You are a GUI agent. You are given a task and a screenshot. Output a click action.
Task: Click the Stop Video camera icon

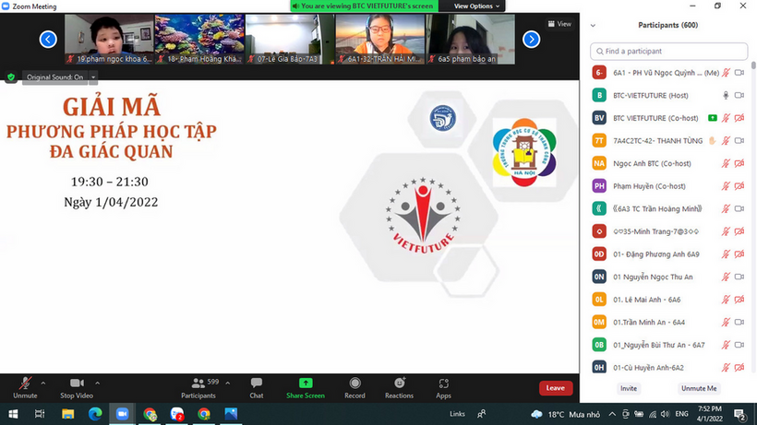pos(77,383)
